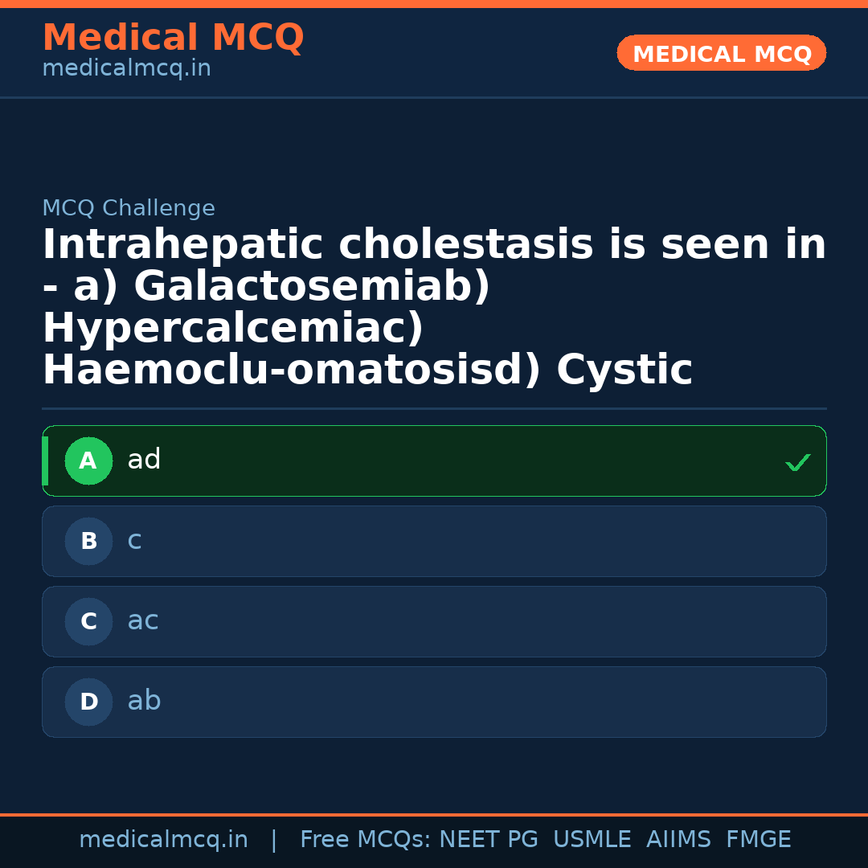Click 'Free MCQs' text in footer
This screenshot has width=868, height=868.
pos(365,840)
